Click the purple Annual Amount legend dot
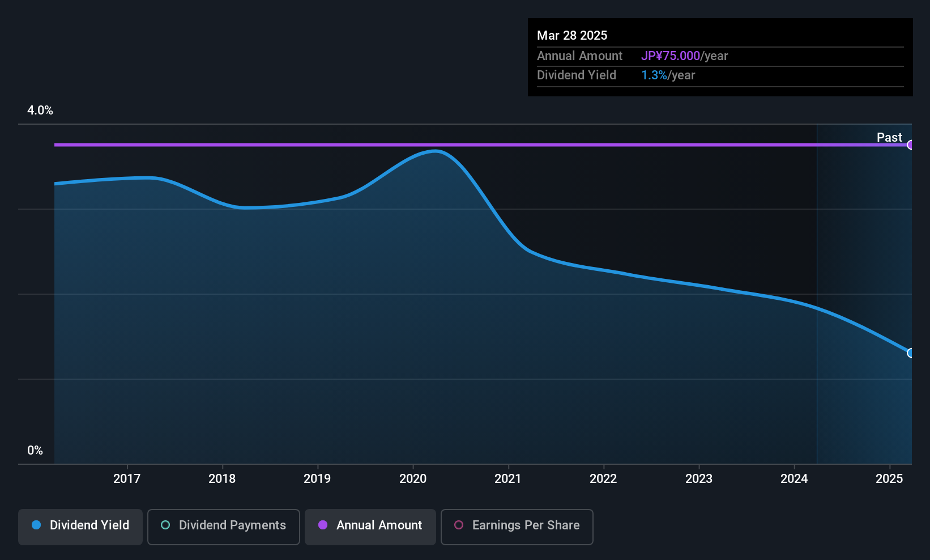Screen dimensions: 930x560 [323, 525]
